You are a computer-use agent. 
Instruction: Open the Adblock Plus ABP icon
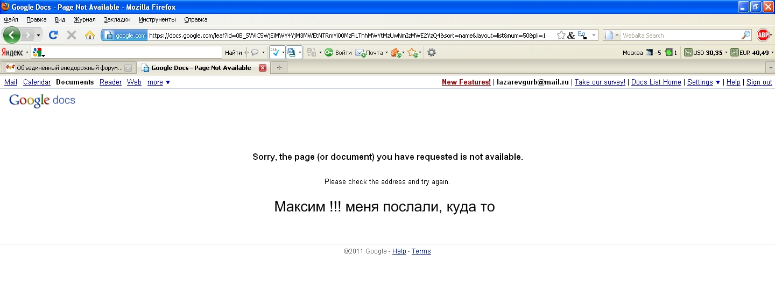(x=763, y=35)
